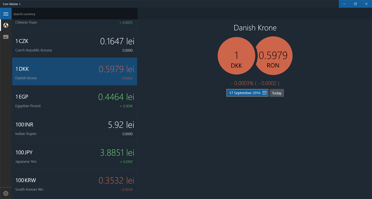This screenshot has height=199, width=372.
Task: Click the 1 DKK orange circle
Action: 236,56
